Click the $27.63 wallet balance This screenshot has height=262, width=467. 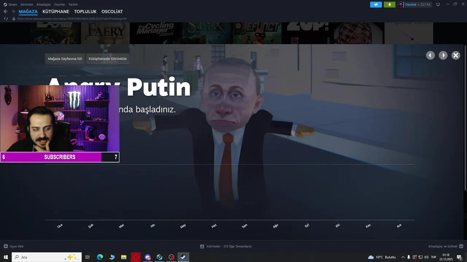point(425,5)
